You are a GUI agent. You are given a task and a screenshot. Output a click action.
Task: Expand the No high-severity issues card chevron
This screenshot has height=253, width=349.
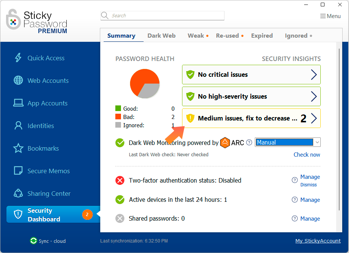pos(314,96)
